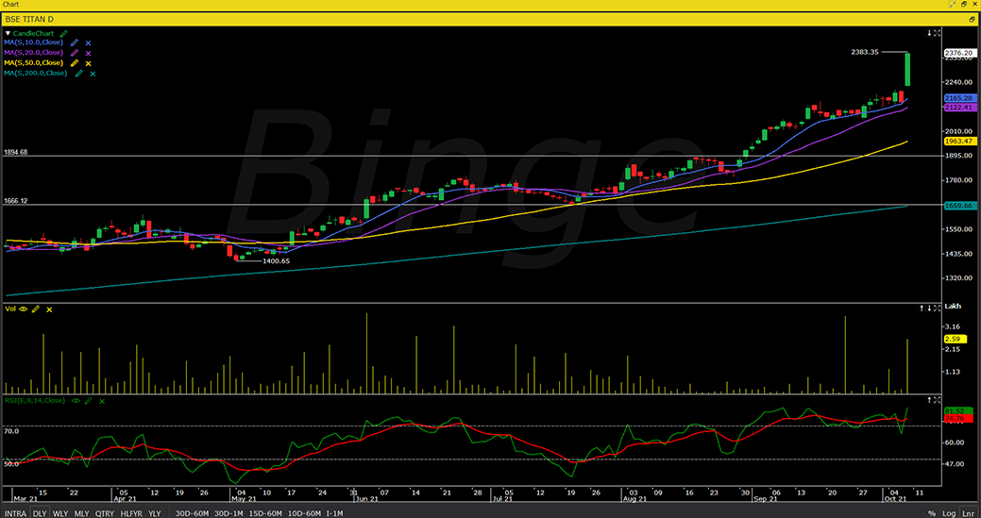Switch to the HLFYR half-yearly timeframe tab
Viewport: 981px width, 518px height.
coord(131,513)
